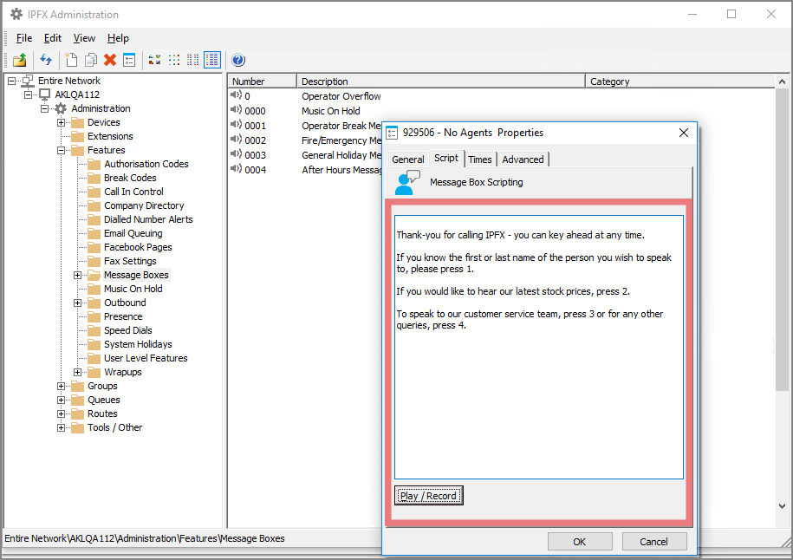The image size is (793, 560).
Task: Switch to list view icon
Action: tap(192, 60)
